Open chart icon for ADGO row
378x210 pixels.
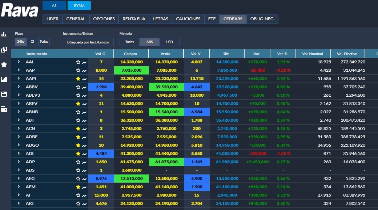pos(84,146)
